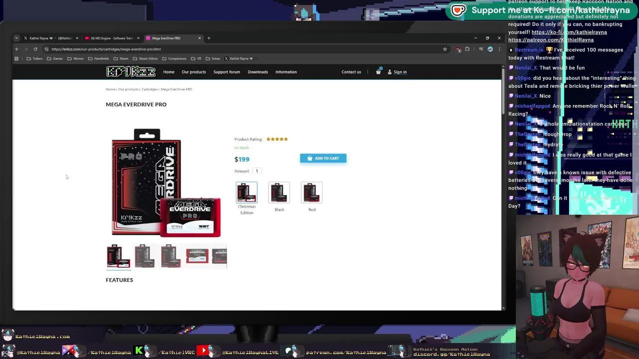
Task: Select the fourth gallery thumbnail showing cartridge
Action: click(x=197, y=256)
